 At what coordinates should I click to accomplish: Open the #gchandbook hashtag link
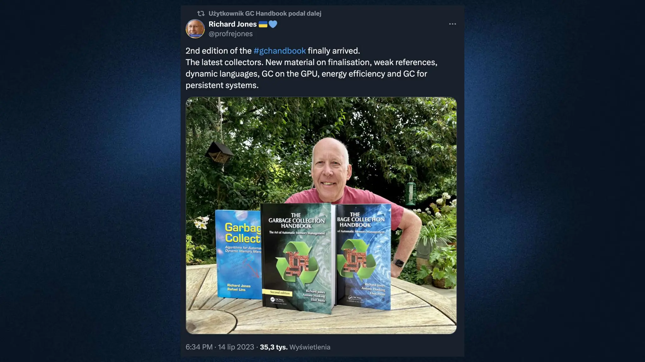pyautogui.click(x=280, y=51)
